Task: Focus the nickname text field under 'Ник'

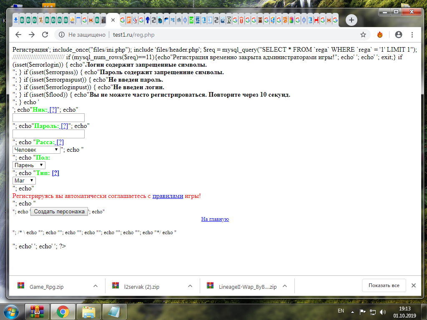Action: coord(49,118)
